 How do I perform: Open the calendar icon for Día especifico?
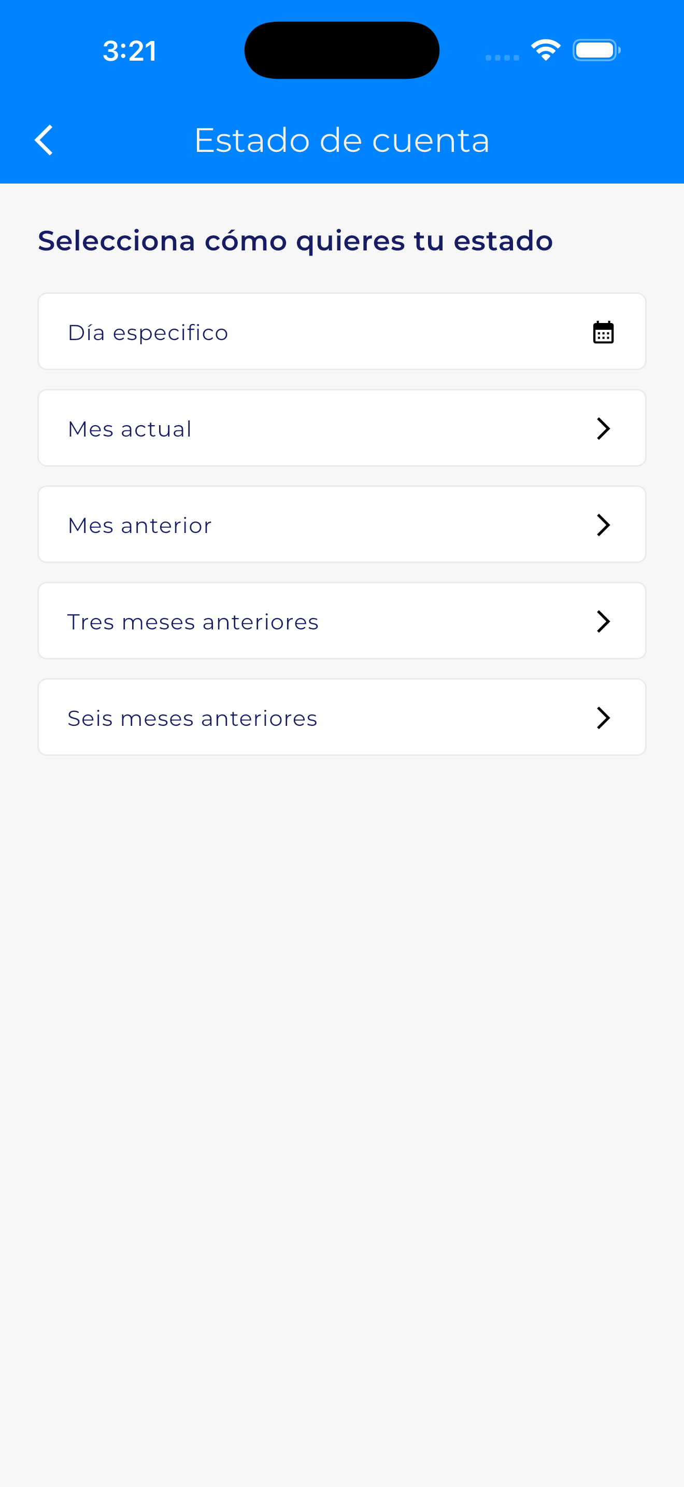[603, 332]
